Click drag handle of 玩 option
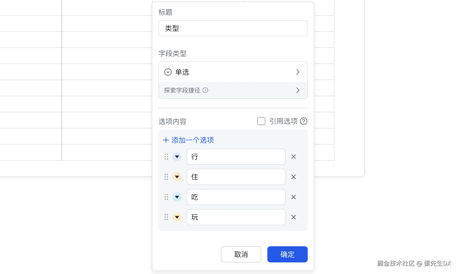The image size is (458, 274). tap(166, 217)
